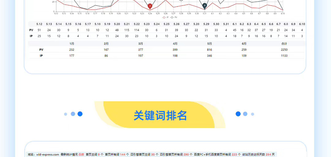Click the monthly PV value 377

(x=141, y=50)
